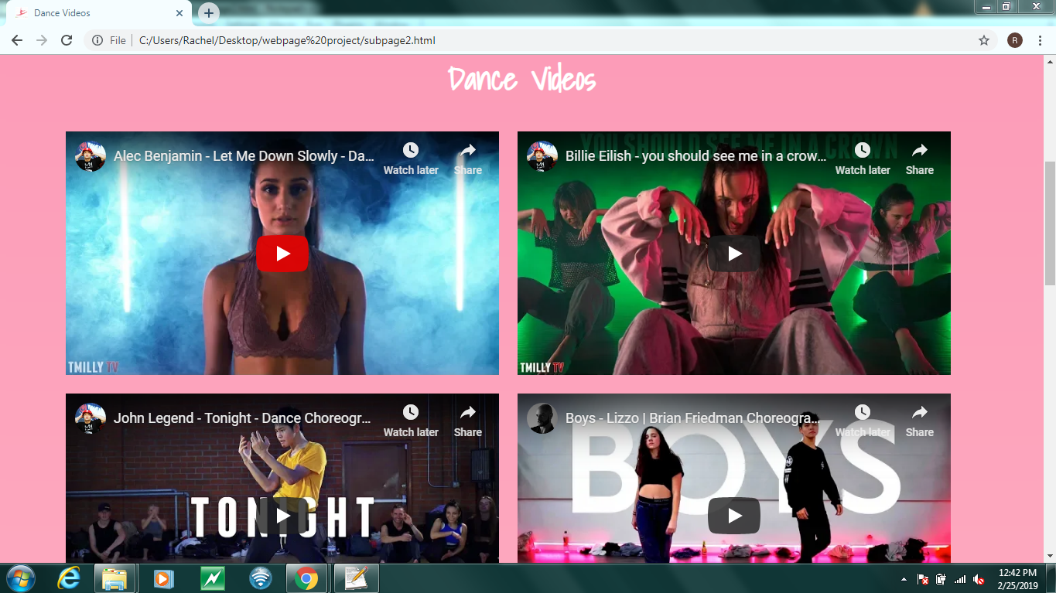The image size is (1056, 593).
Task: Click Share arrow on John Legend video
Action: (x=468, y=412)
